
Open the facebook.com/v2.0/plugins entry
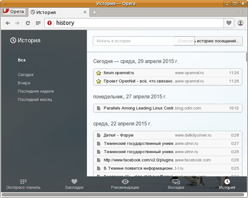[x=168, y=160]
